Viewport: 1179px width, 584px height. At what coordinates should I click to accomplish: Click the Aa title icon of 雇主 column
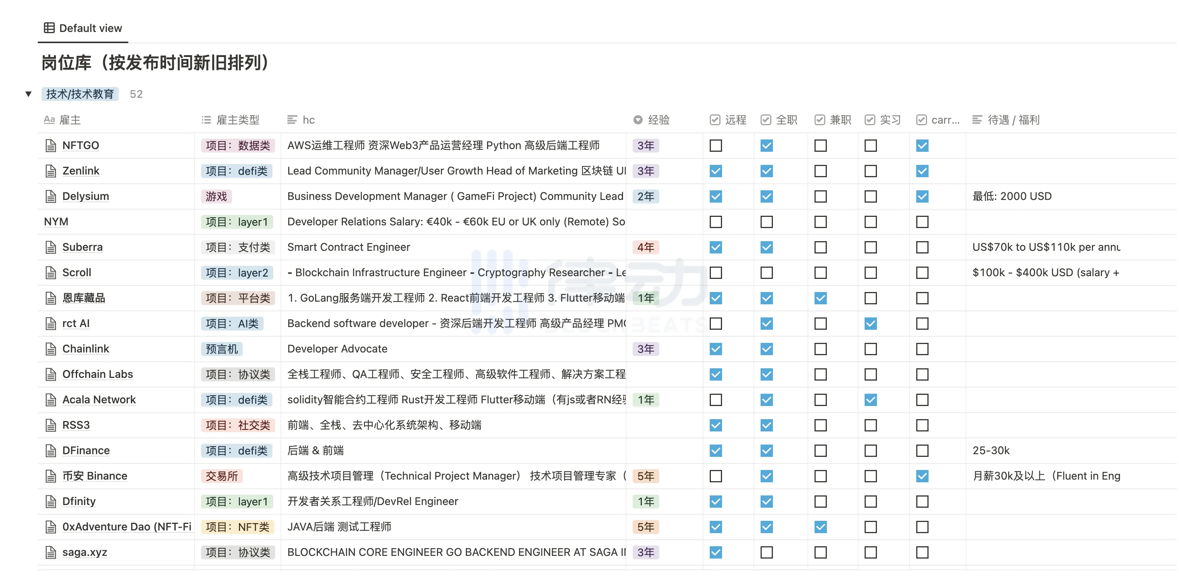pos(49,120)
